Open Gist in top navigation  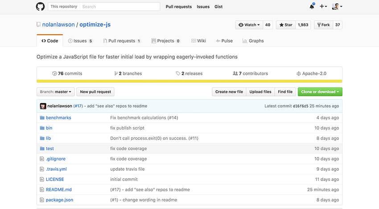tap(218, 7)
